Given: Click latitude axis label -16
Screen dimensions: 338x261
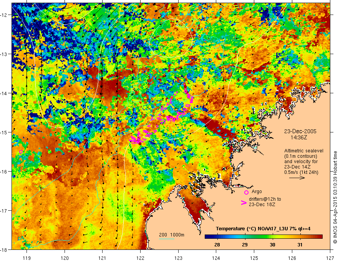Looking at the screenshot, I should click(x=4, y=172).
